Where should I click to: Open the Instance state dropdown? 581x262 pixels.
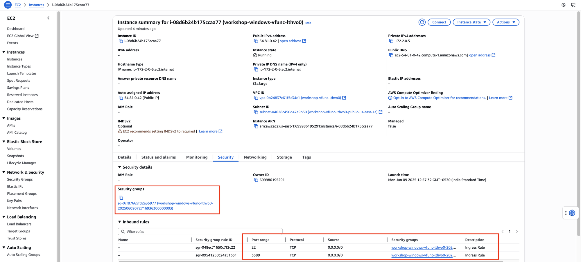coord(471,22)
